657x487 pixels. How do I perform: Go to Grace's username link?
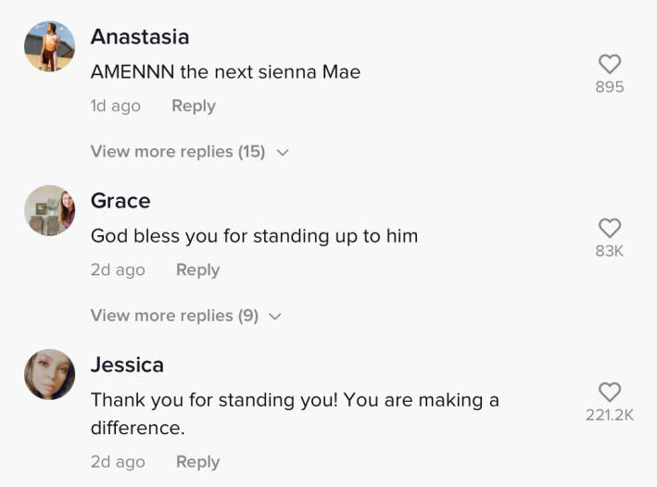coord(120,201)
